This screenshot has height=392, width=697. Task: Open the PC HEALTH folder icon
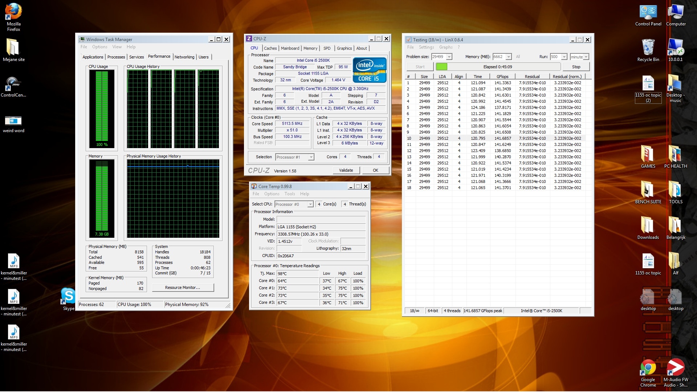click(675, 155)
